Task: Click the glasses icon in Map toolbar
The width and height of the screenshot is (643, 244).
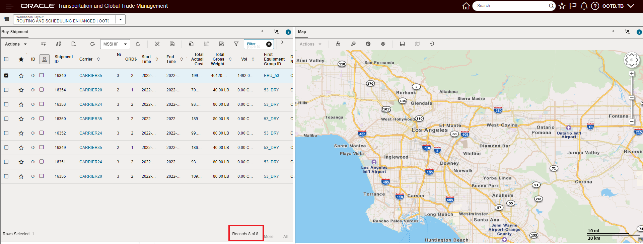Action: coord(402,44)
